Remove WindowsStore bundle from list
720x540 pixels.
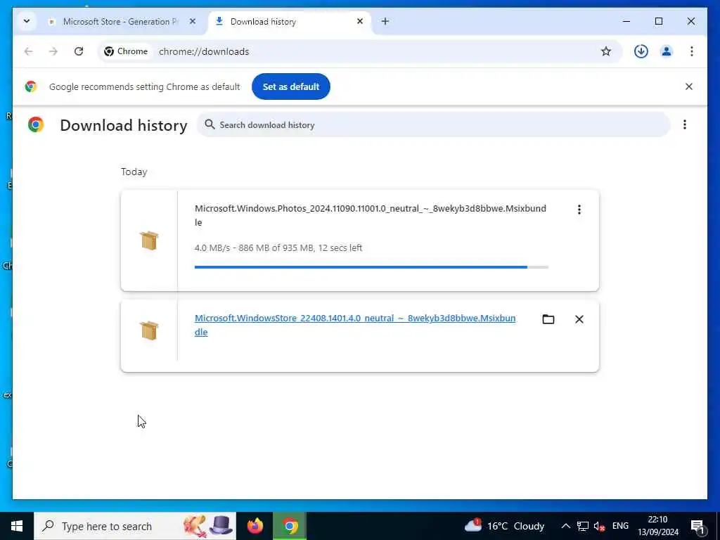click(x=579, y=319)
